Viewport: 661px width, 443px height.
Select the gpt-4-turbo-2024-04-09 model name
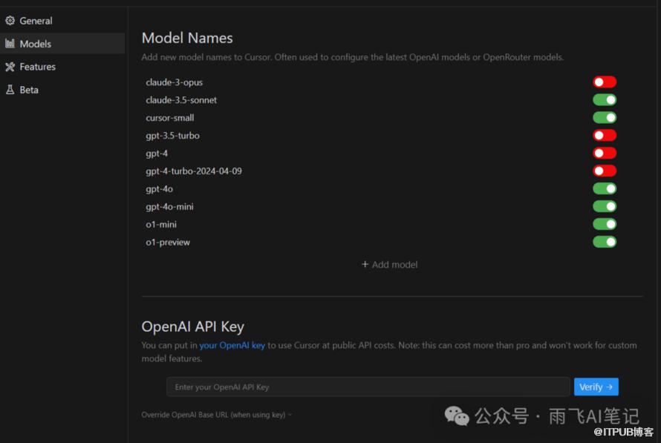click(x=194, y=171)
